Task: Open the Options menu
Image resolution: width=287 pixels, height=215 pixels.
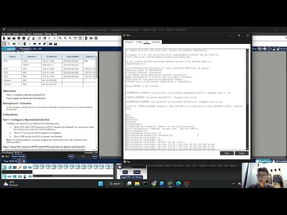Action: tap(16, 34)
